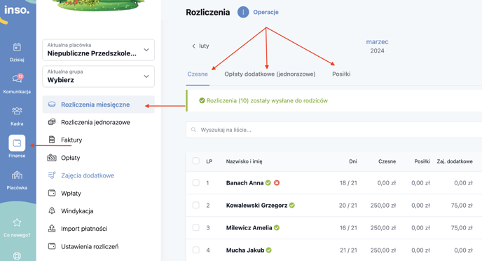482x261 pixels.
Task: Click the Operacje three-dots icon
Action: coord(243,12)
